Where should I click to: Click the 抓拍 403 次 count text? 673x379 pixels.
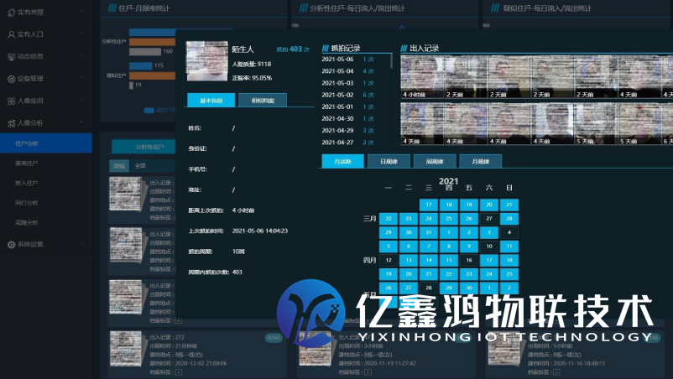point(293,49)
